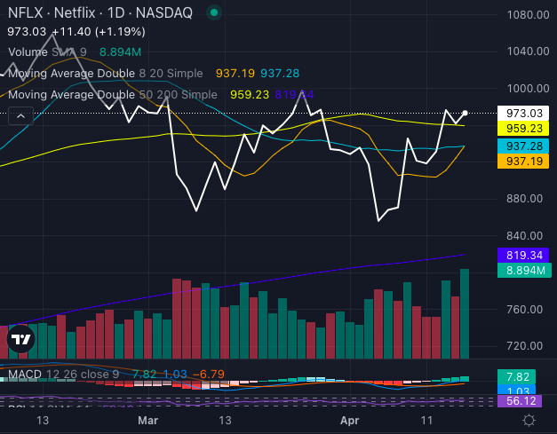
Task: Select Moving Average Double 8 20 legend
Action: pos(105,73)
